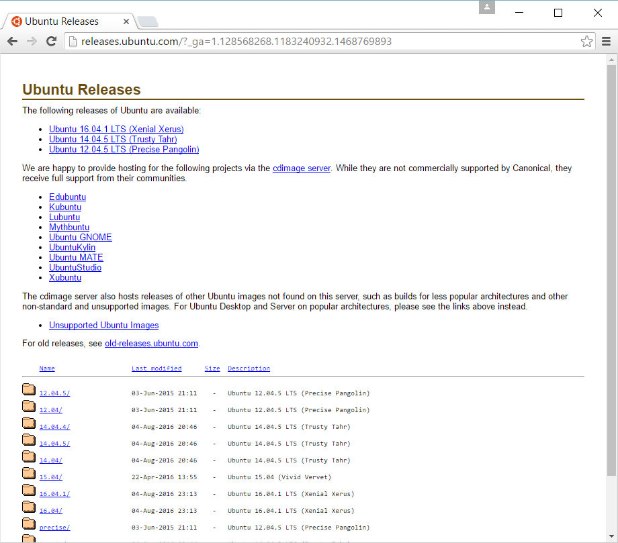Go back to the previous page
The width and height of the screenshot is (618, 543).
13,42
